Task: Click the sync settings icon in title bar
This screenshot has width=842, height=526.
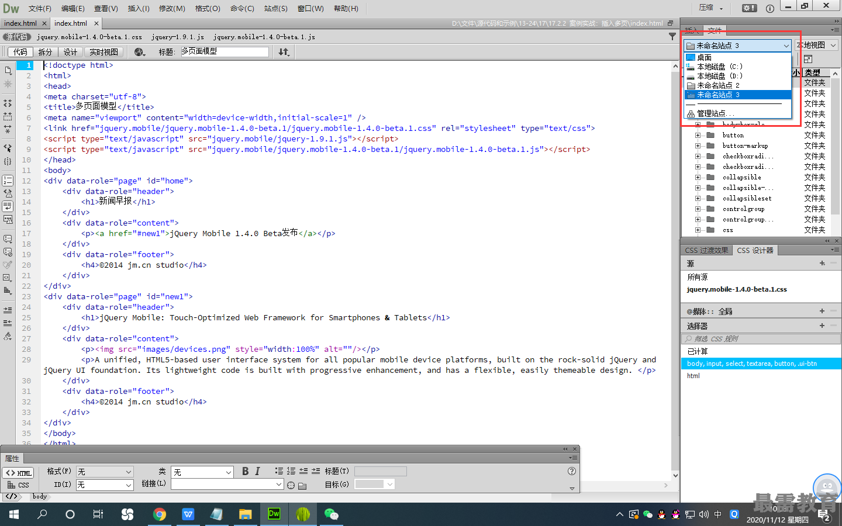Action: pyautogui.click(x=749, y=8)
